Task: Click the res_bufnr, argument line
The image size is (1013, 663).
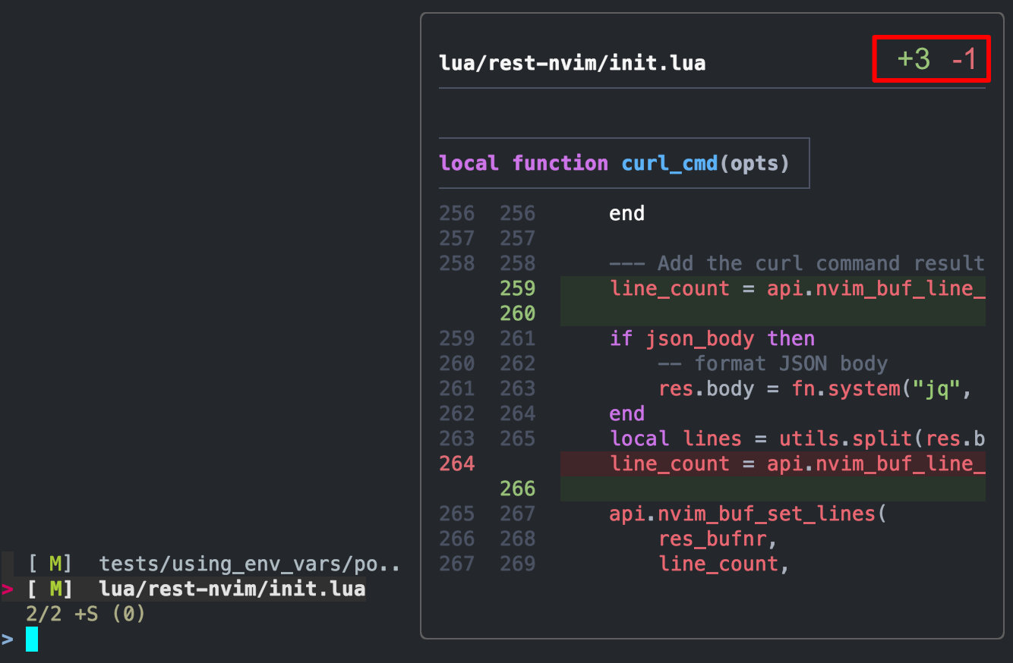Action: [x=718, y=539]
